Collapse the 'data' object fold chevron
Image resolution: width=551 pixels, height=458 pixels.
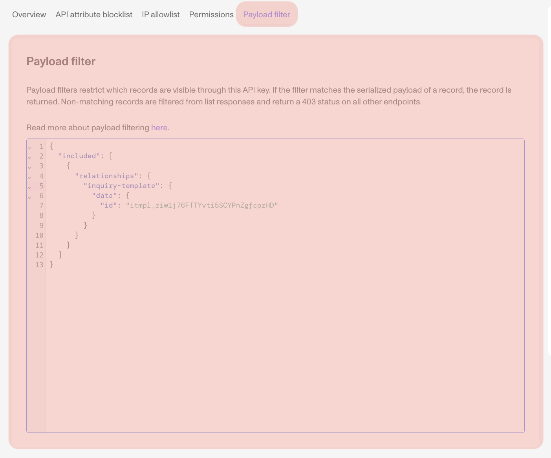point(29,197)
